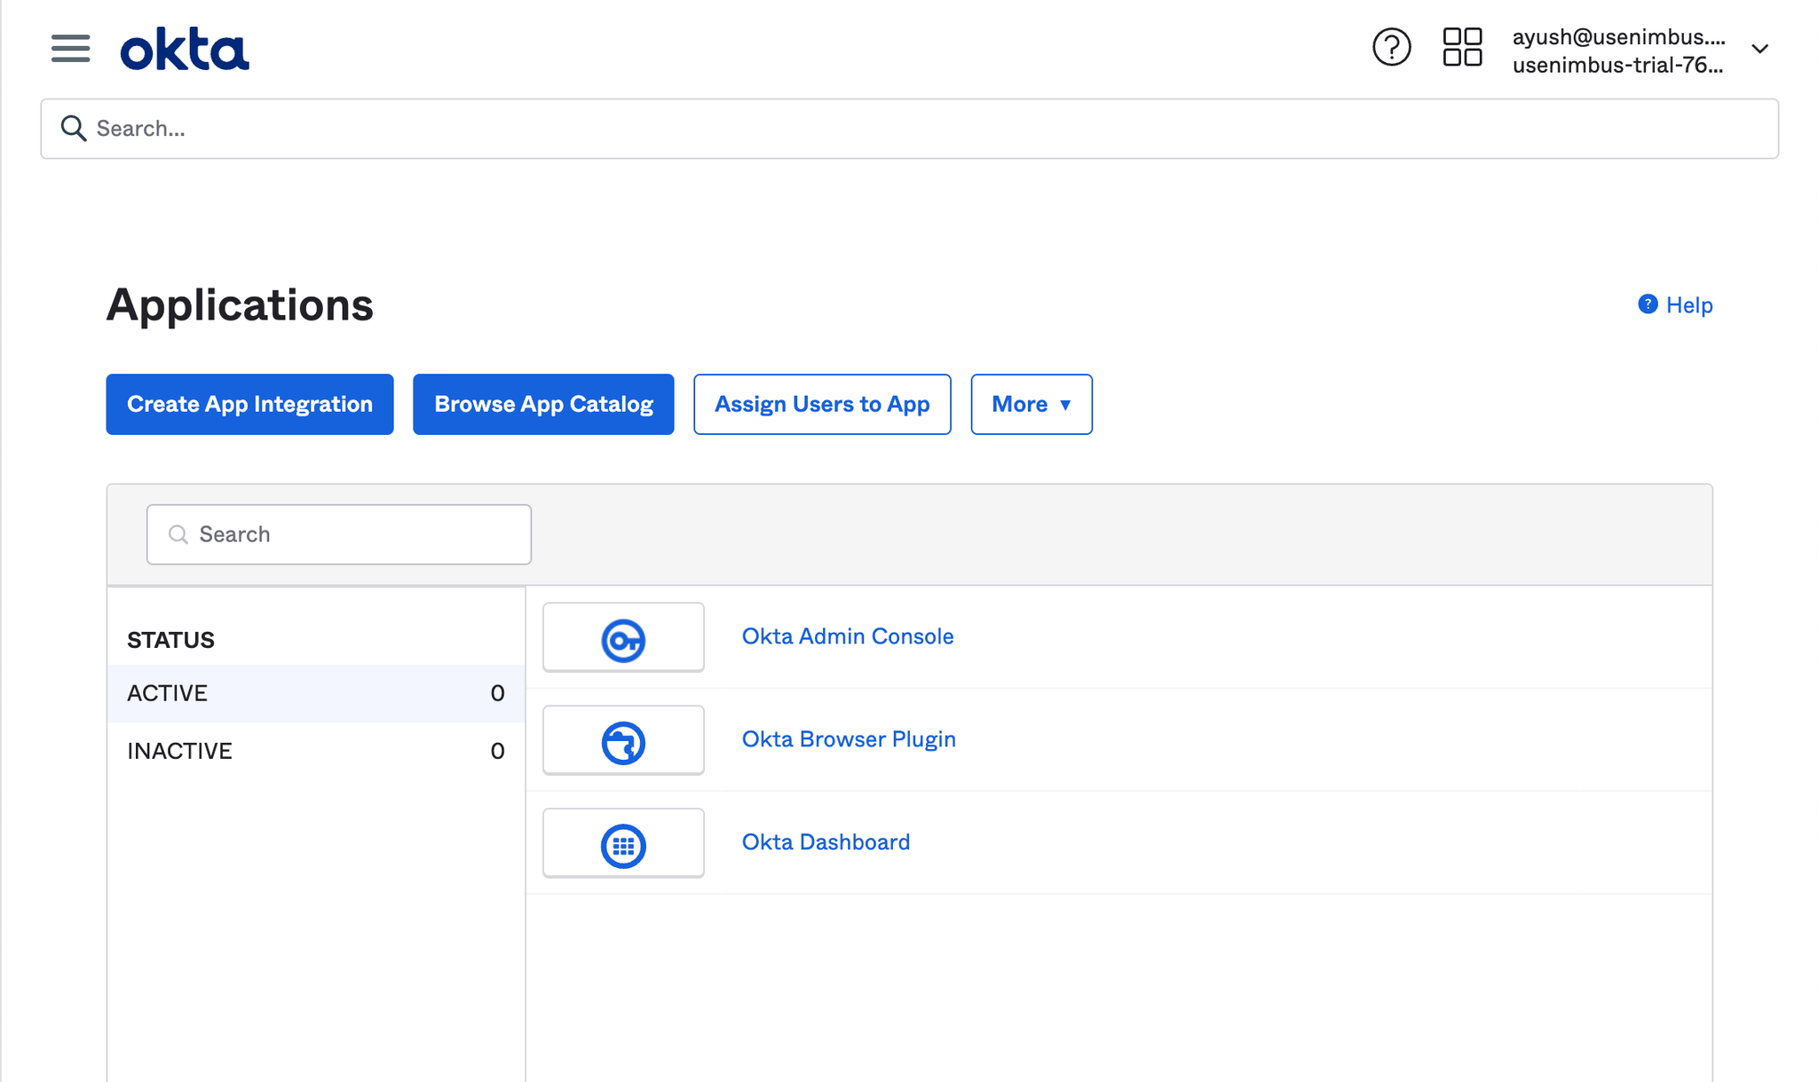1818x1082 pixels.
Task: Click the Applications page title
Action: pos(240,304)
